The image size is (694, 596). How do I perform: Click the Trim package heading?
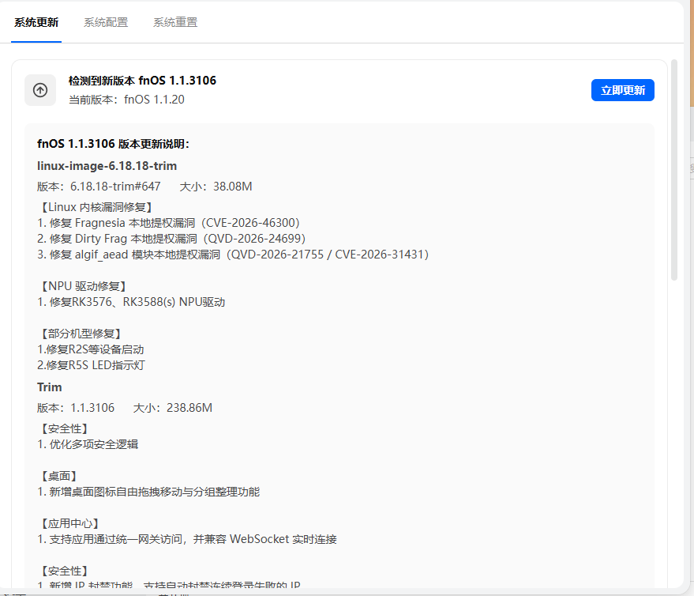pyautogui.click(x=50, y=387)
